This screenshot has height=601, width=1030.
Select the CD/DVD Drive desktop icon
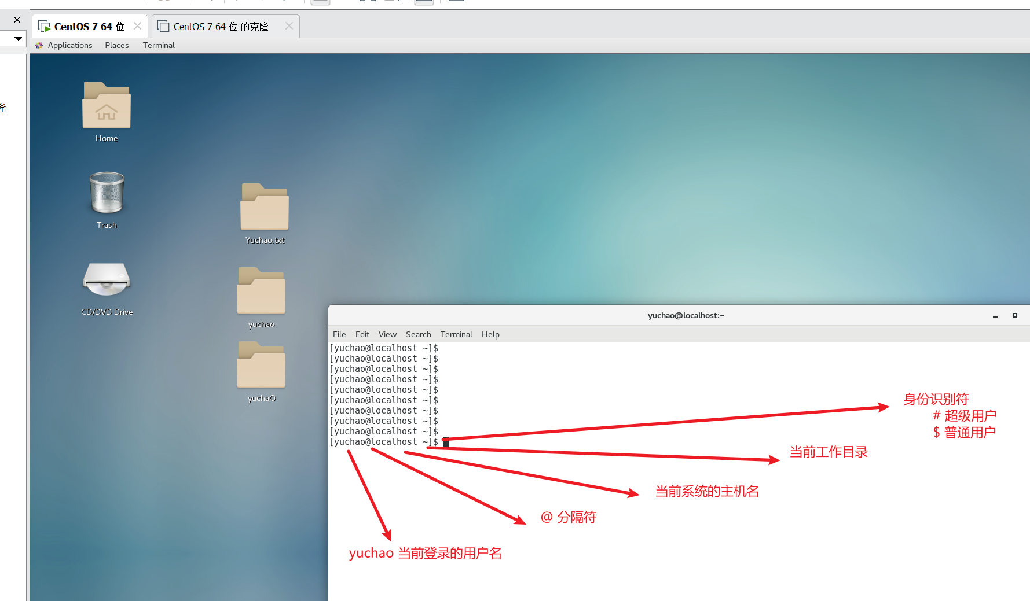(x=107, y=280)
